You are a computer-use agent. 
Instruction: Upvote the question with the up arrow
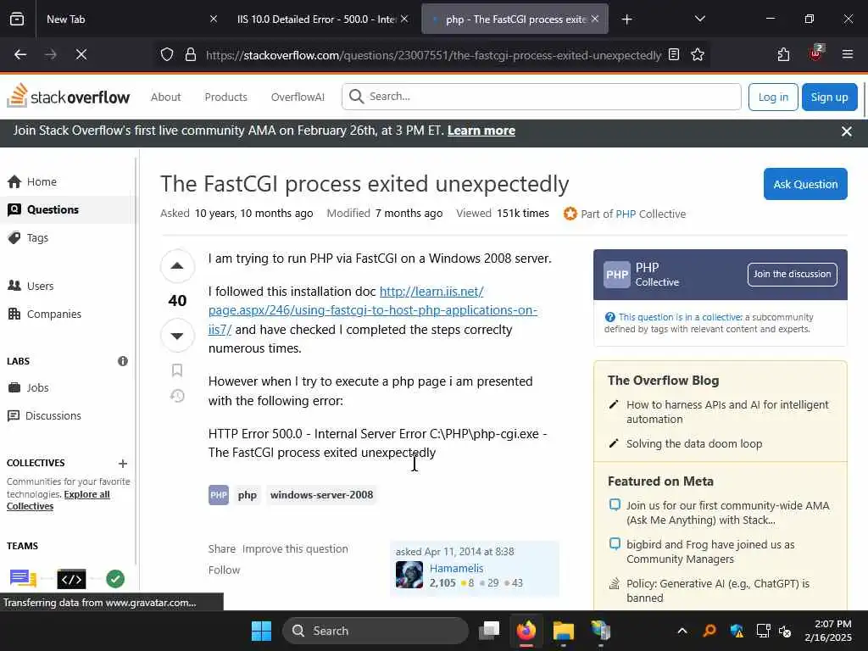pos(177,266)
